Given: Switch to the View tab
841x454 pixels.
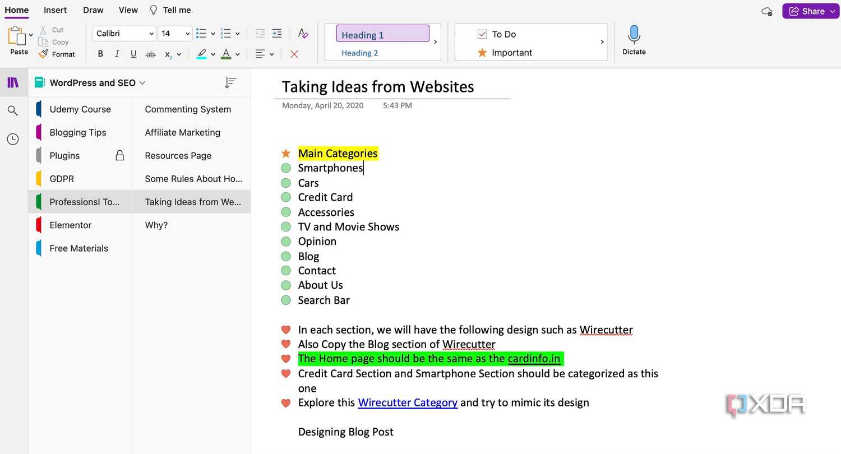Looking at the screenshot, I should pyautogui.click(x=128, y=10).
